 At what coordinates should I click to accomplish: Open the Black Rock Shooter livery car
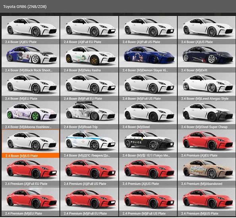point(31,58)
